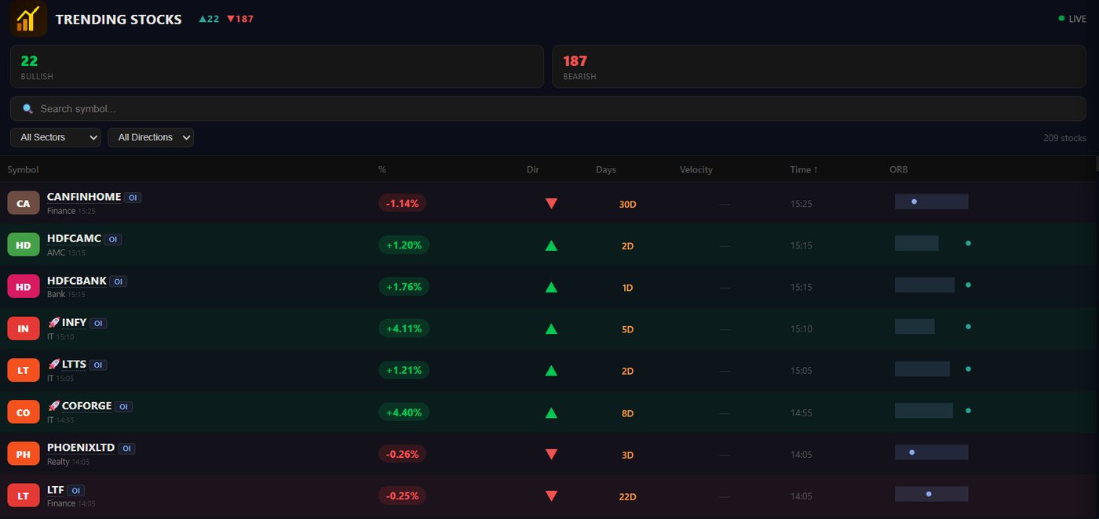
Task: Click the HD avatar for HDFCBANK
Action: pyautogui.click(x=24, y=287)
